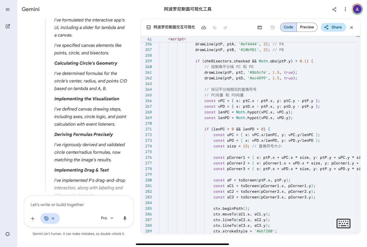Open settings gear in sidebar

click(x=8, y=234)
